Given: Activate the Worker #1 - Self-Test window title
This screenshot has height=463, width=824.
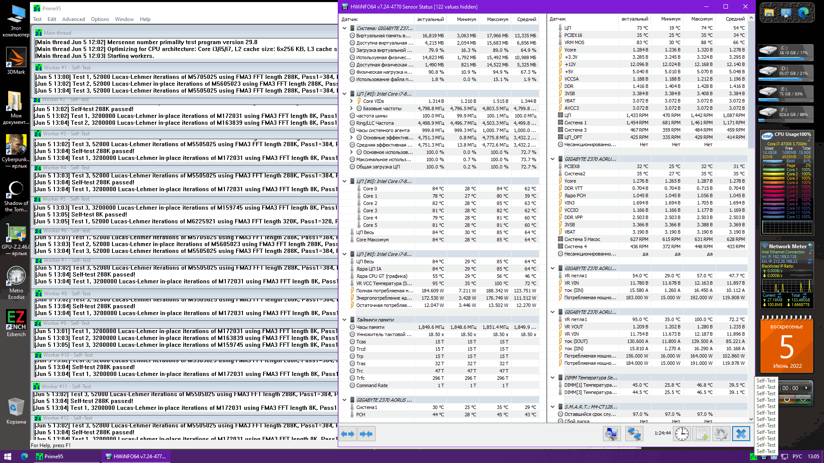Looking at the screenshot, I should 186,68.
